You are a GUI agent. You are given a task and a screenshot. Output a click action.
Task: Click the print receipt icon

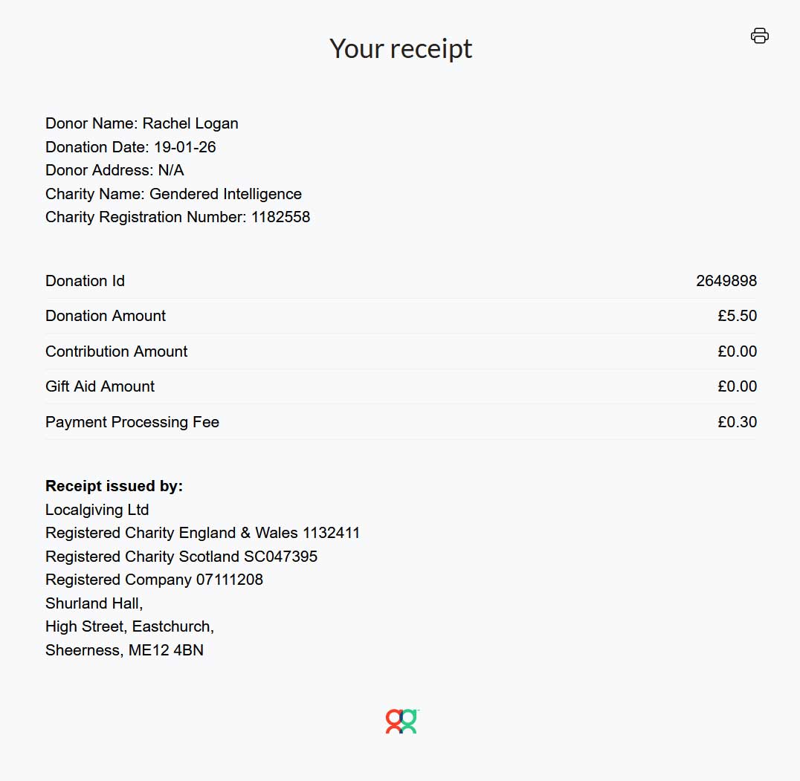759,36
